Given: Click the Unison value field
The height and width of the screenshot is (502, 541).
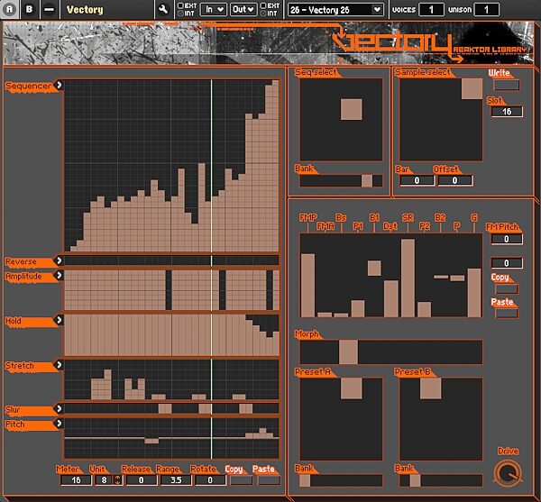Looking at the screenshot, I should pyautogui.click(x=487, y=10).
